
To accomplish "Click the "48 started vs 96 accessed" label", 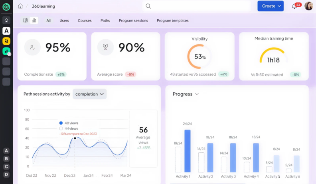I will pos(193,74).
